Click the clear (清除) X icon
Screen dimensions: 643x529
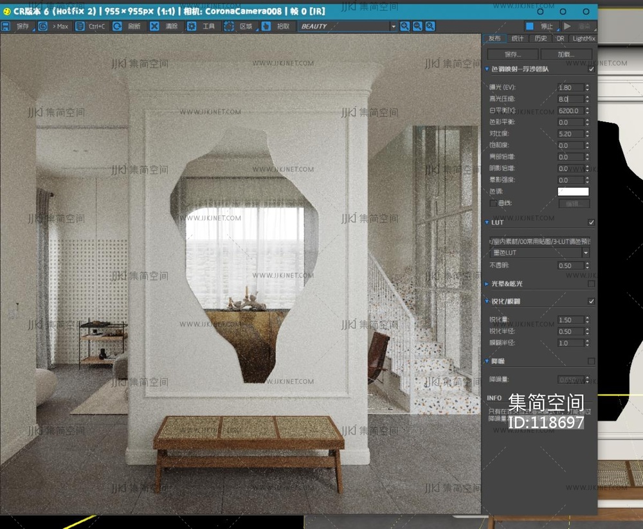coord(154,26)
